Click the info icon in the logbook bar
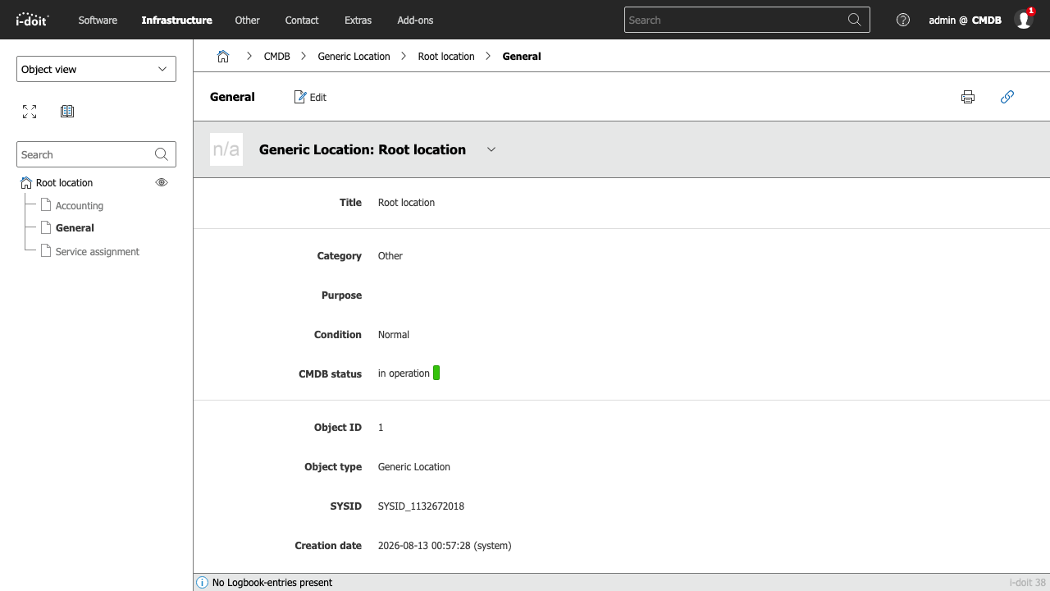 pos(203,583)
